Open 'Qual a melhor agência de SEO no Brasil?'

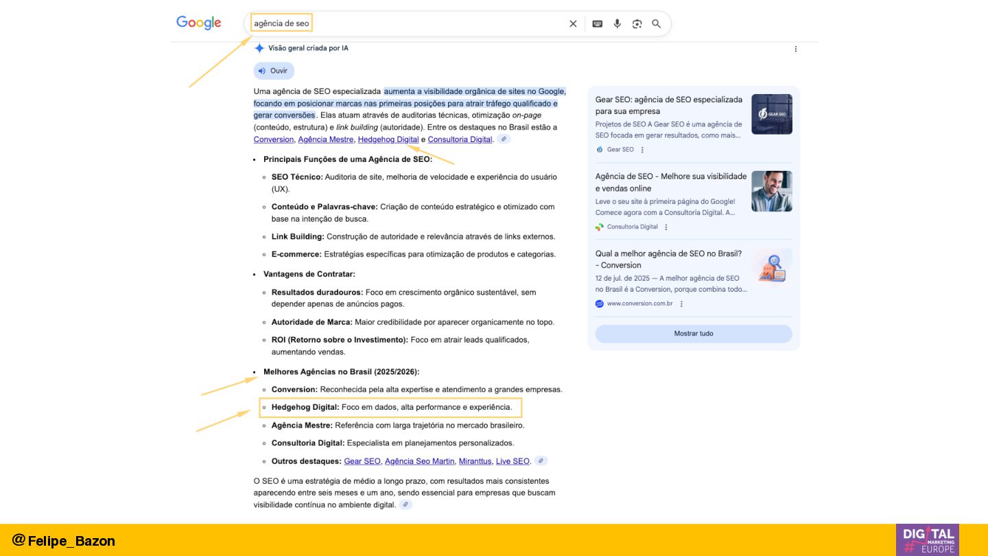click(x=669, y=259)
